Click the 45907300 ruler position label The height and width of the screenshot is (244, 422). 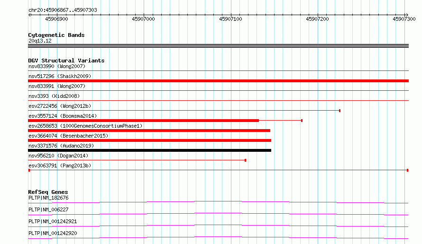(404, 19)
